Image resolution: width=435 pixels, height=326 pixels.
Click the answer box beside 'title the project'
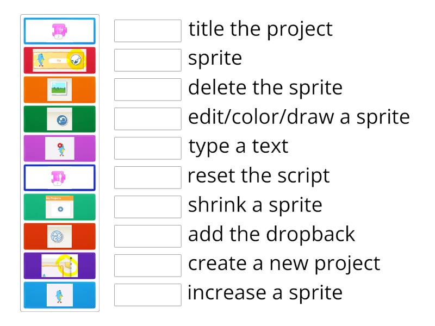(148, 31)
